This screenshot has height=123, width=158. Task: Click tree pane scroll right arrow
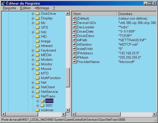pyautogui.click(x=64, y=114)
